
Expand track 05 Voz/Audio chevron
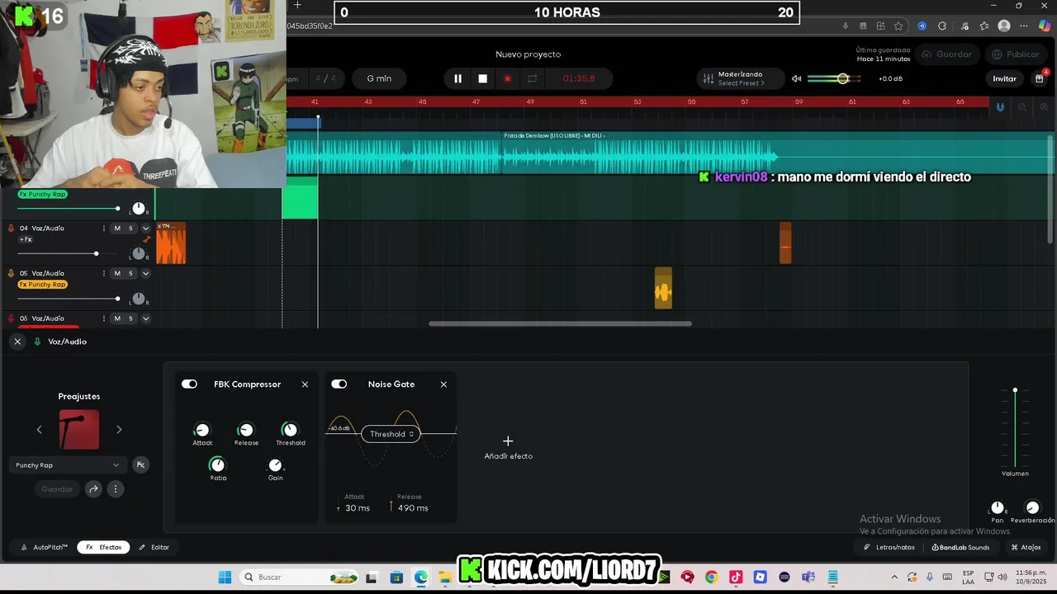(x=145, y=273)
